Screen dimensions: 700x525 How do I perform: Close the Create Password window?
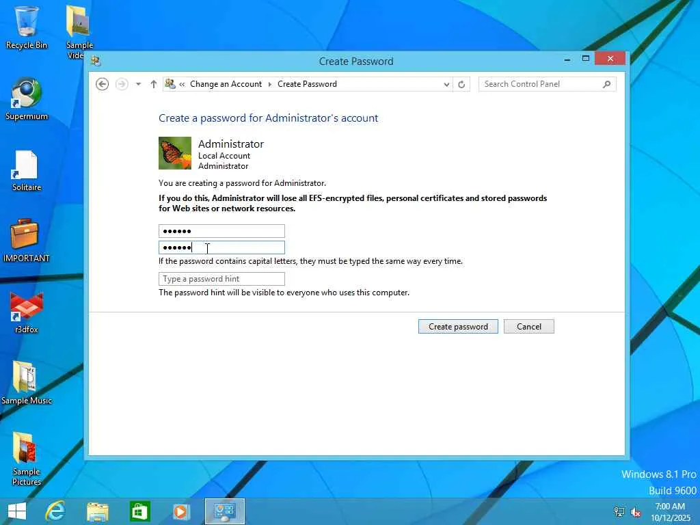pyautogui.click(x=610, y=59)
